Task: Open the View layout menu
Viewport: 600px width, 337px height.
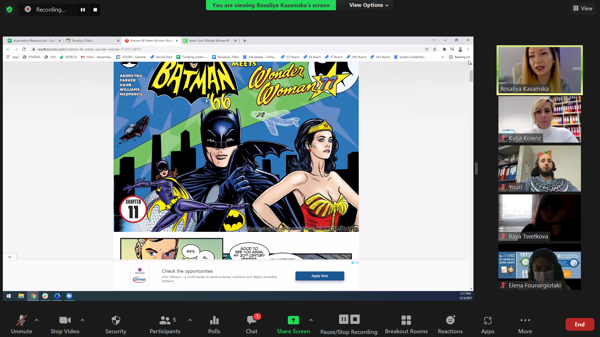Action: [583, 8]
